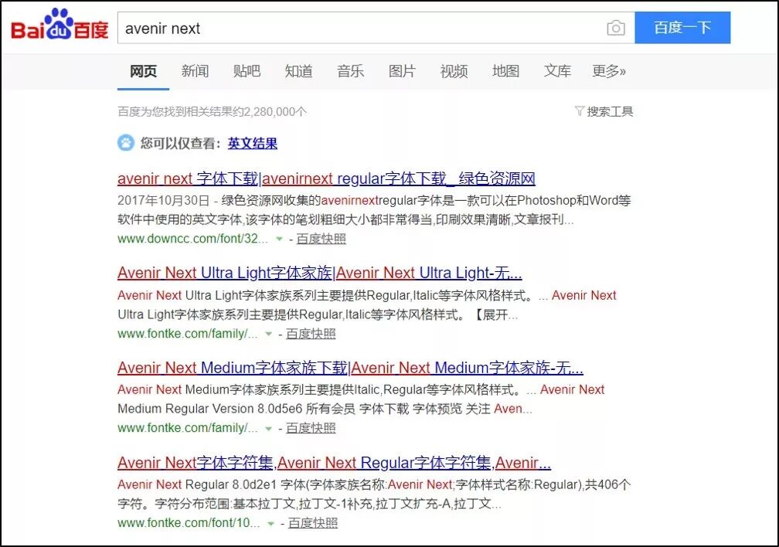Click the www.fontke.com/font/10... URL

189,522
